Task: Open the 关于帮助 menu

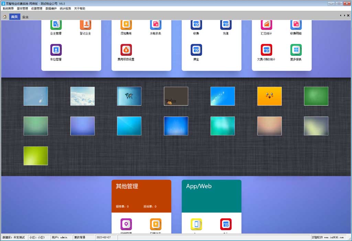Action: pyautogui.click(x=80, y=9)
